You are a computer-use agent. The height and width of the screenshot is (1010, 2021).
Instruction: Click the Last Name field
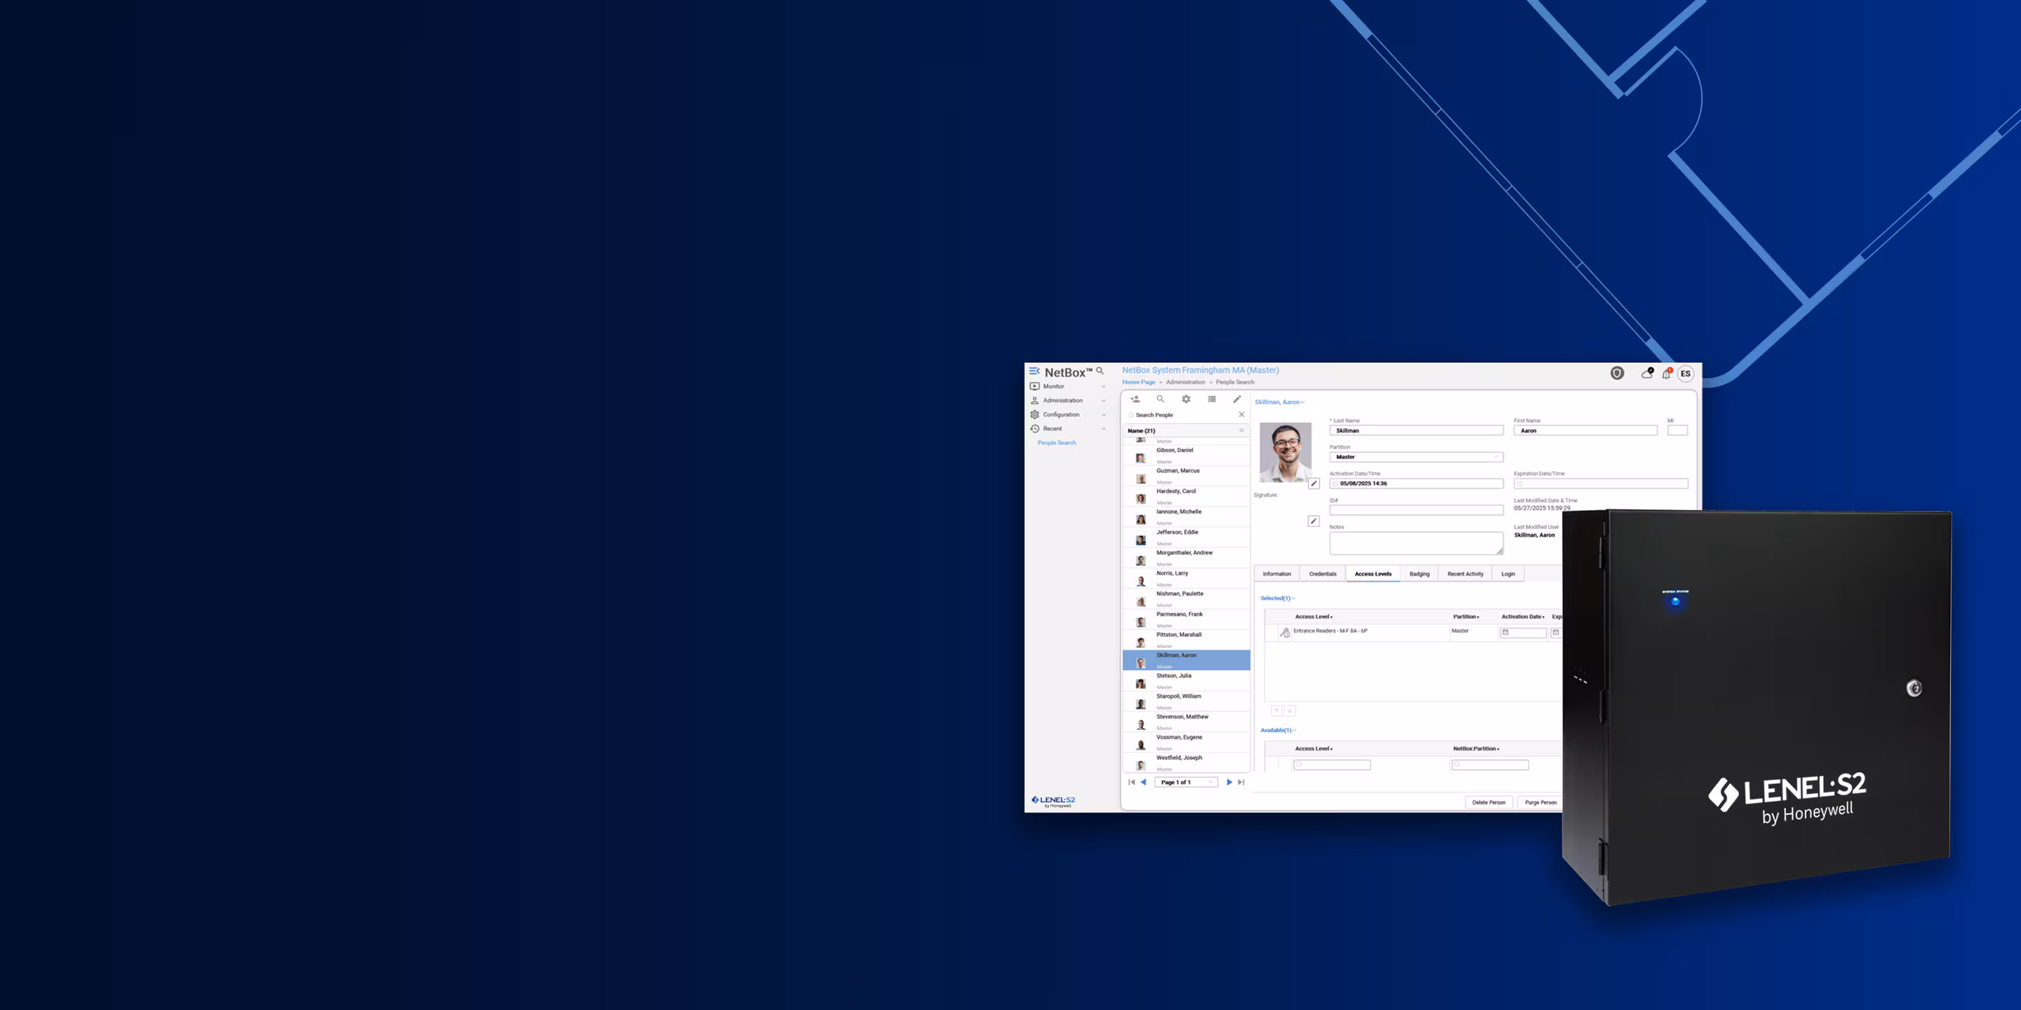[x=1416, y=431]
